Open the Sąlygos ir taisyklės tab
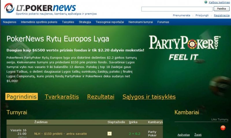The height and width of the screenshot is (138, 231). click(149, 97)
